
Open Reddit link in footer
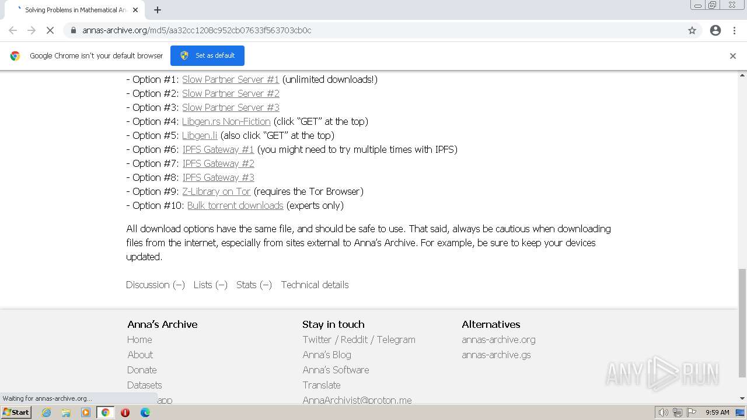(354, 339)
